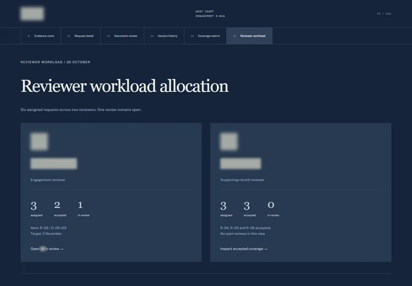412x286 pixels.
Task: Click the '2 accepted' count on Engagement reviewer card
Action: click(60, 209)
